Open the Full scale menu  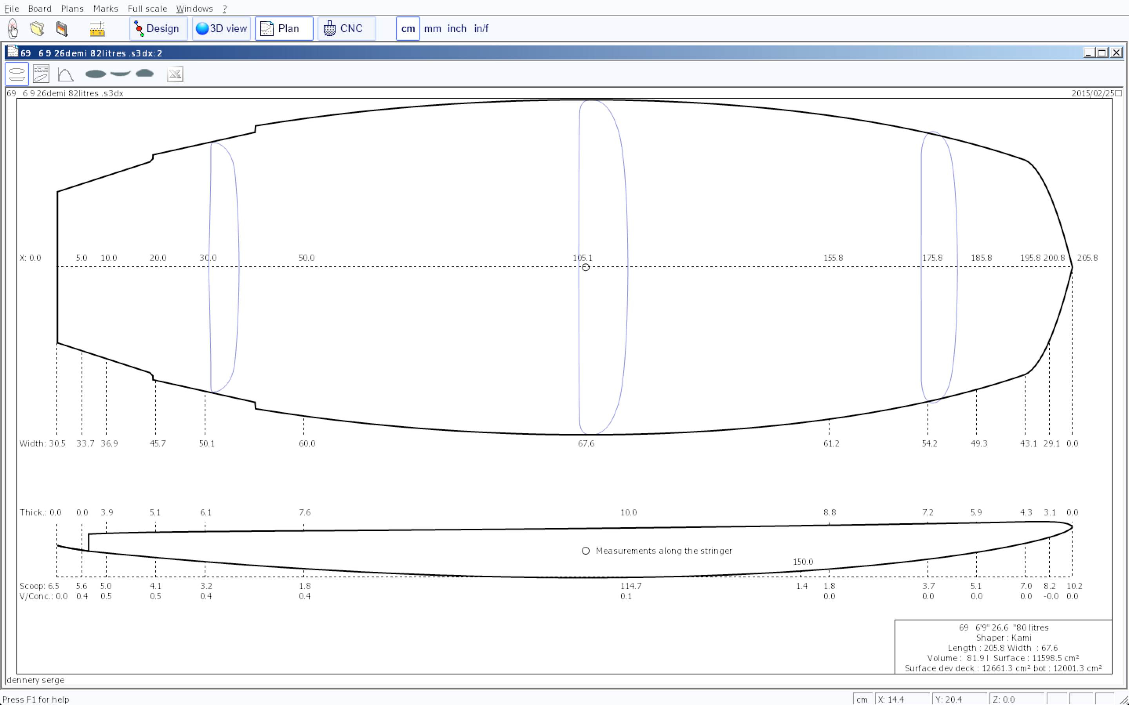tap(147, 8)
